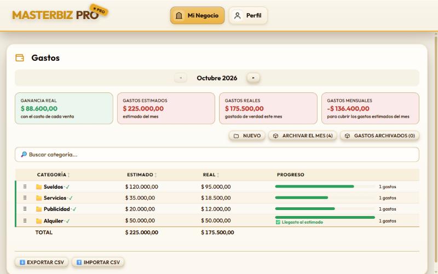The image size is (438, 274).
Task: Click the box icon on Gastos archivados
Action: click(347, 136)
